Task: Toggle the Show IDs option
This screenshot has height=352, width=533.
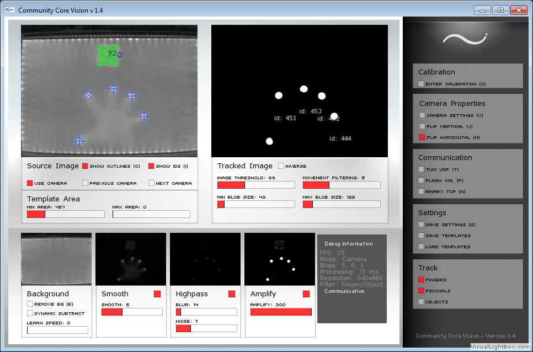Action: tap(151, 166)
